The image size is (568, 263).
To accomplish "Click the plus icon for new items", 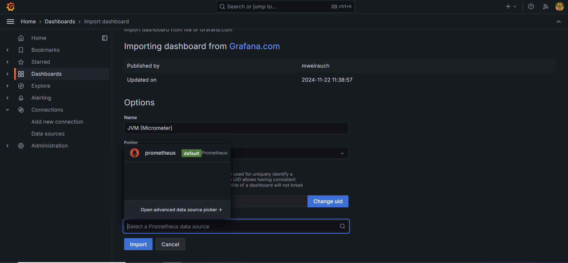I will pyautogui.click(x=508, y=7).
